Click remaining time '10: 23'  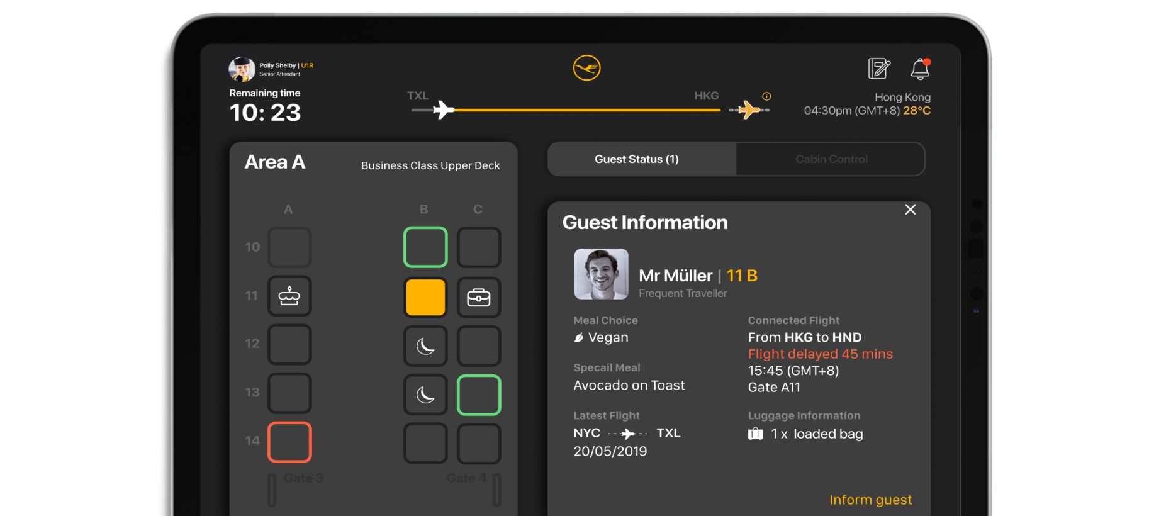point(265,113)
